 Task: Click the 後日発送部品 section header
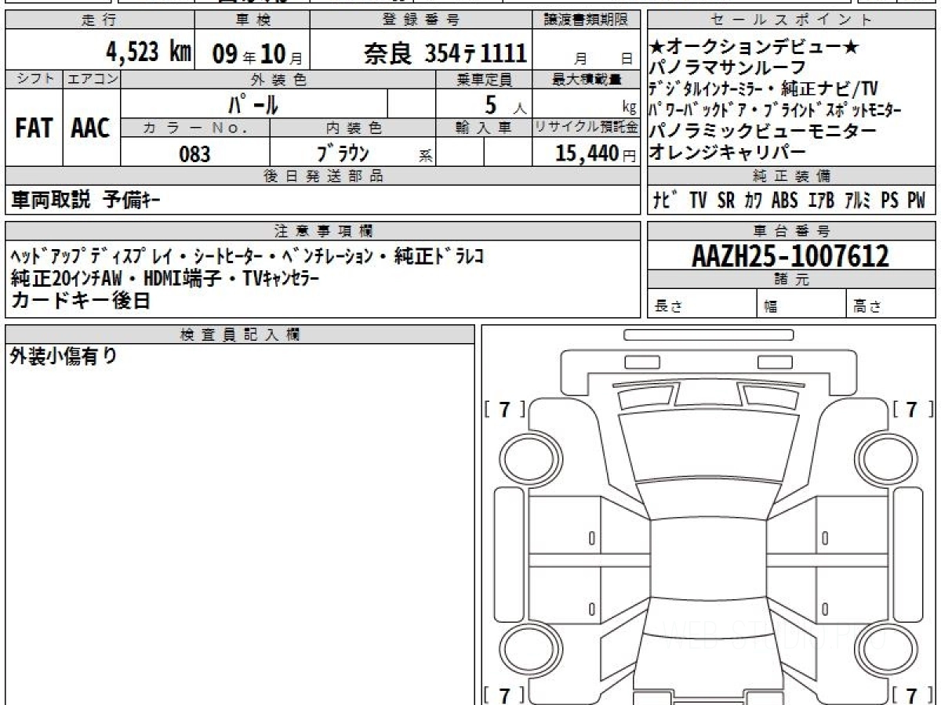coord(322,176)
